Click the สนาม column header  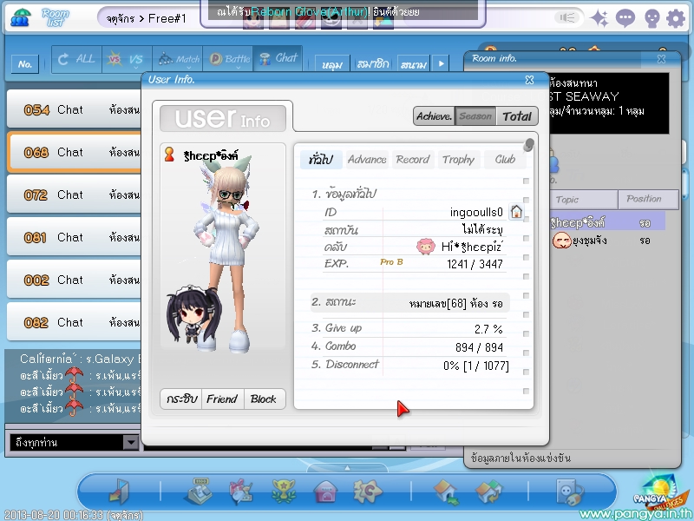[x=414, y=64]
